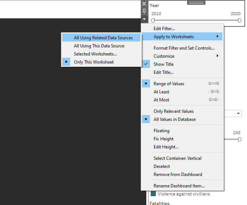Click the Violence against civilians color swatch
The image size is (247, 205).
[x=153, y=194]
